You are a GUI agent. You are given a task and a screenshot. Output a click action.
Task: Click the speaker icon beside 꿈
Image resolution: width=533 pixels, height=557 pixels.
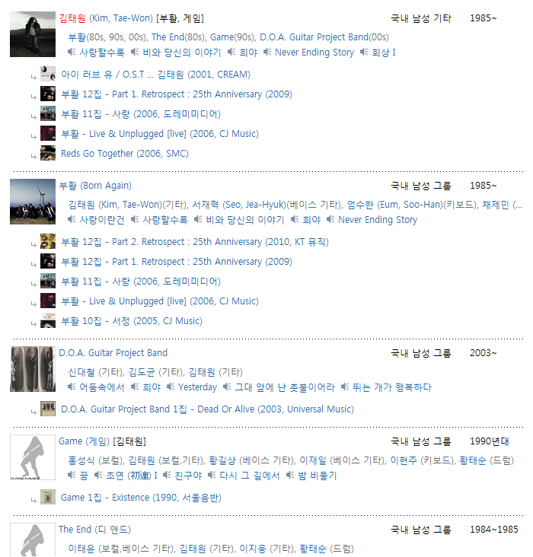(72, 475)
